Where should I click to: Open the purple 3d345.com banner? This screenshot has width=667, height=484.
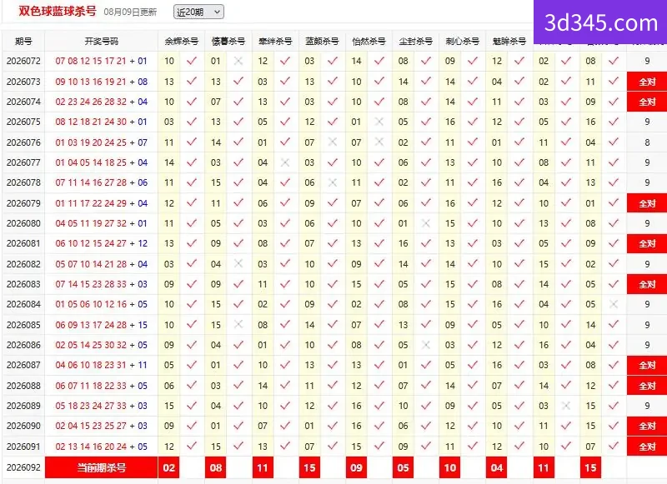[x=600, y=22]
